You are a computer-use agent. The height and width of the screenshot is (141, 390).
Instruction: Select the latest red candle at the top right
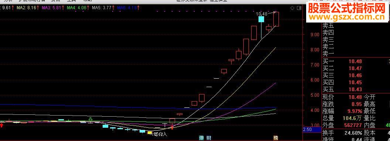pyautogui.click(x=276, y=19)
